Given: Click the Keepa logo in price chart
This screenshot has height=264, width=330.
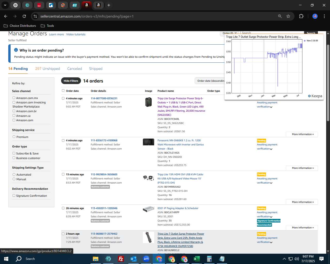Looking at the screenshot, I should click(x=315, y=96).
